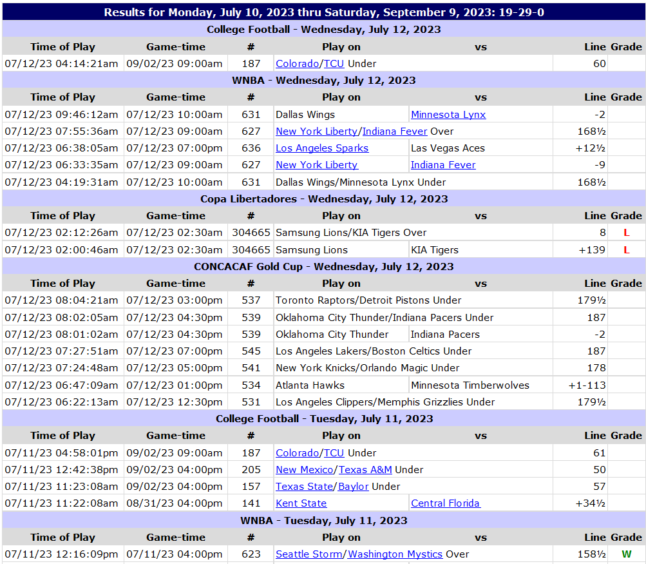Click the Washington Mystics team link

[x=395, y=554]
